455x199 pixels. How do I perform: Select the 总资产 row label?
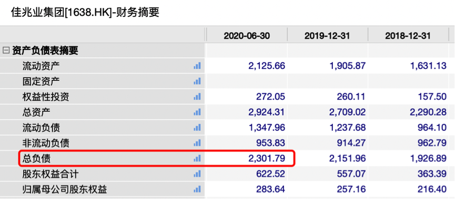pyautogui.click(x=37, y=112)
